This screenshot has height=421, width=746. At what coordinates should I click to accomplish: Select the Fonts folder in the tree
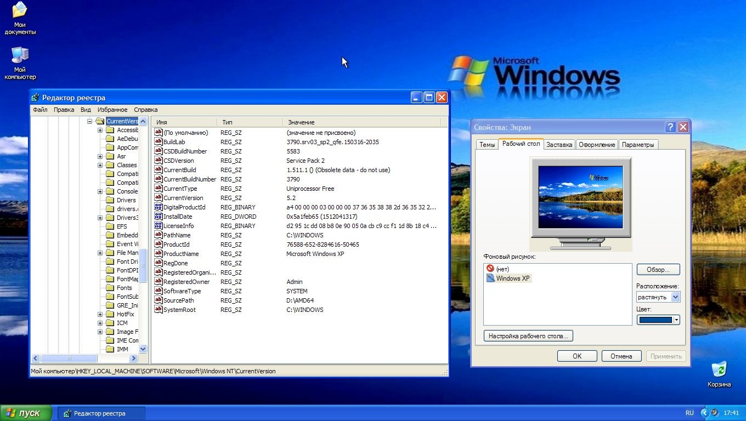point(124,288)
